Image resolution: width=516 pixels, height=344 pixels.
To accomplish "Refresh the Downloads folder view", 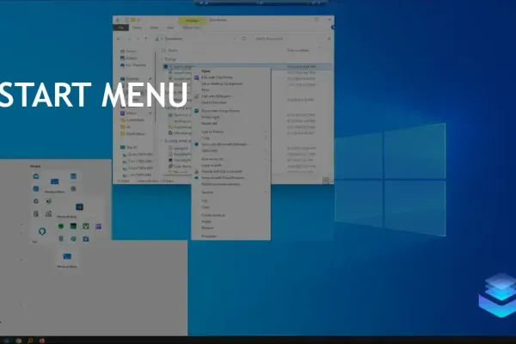I will click(x=244, y=39).
